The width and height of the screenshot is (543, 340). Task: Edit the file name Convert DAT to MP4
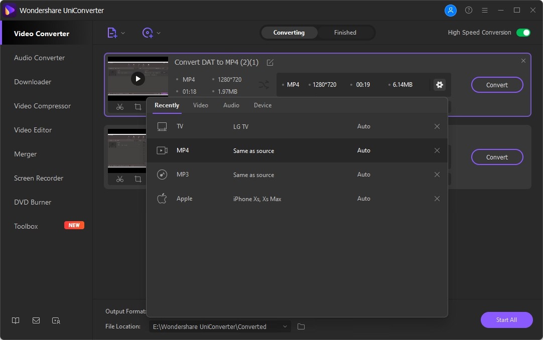pyautogui.click(x=270, y=63)
